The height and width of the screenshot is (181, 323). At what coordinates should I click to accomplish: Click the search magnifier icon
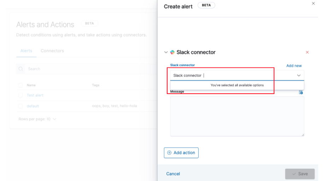click(20, 69)
